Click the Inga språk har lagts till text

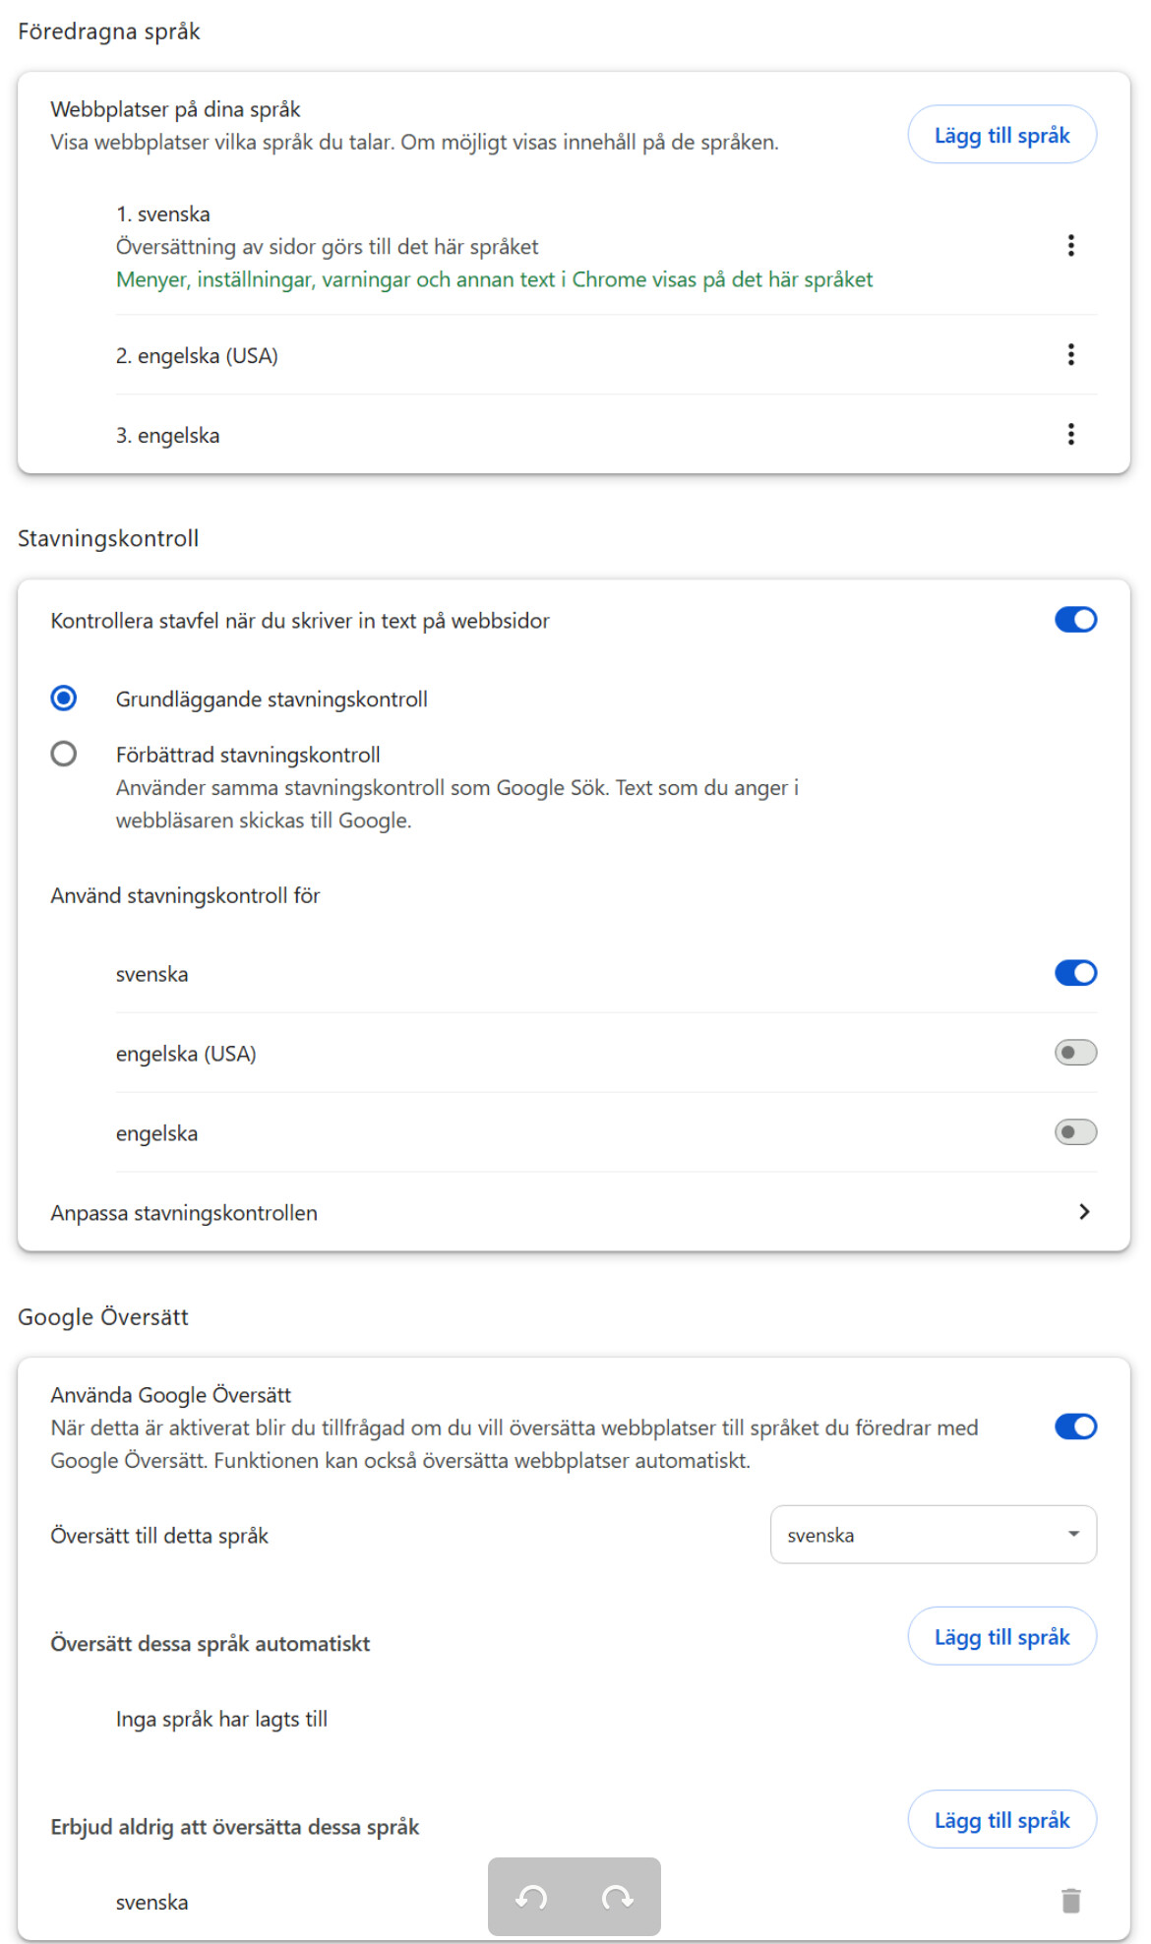[221, 1719]
